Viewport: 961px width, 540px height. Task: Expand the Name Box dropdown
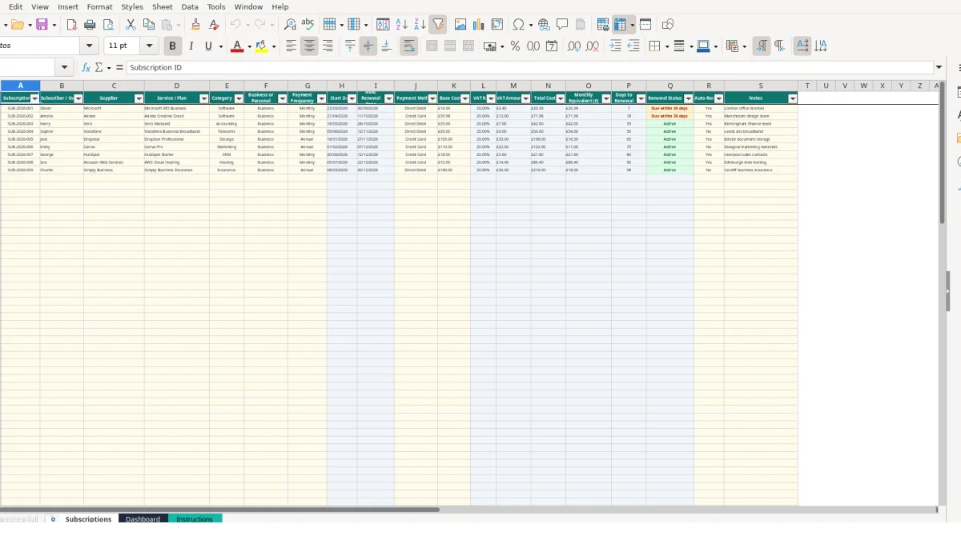coord(65,68)
